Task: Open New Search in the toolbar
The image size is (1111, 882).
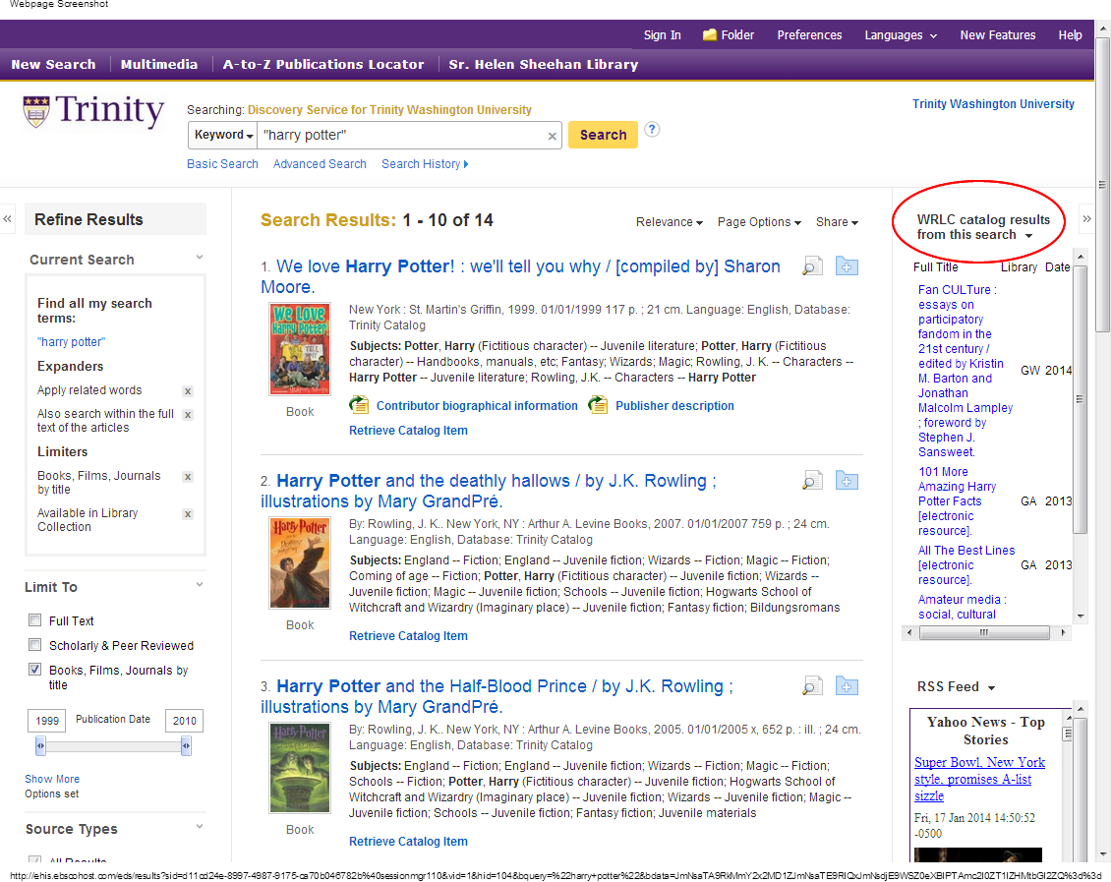Action: point(53,65)
